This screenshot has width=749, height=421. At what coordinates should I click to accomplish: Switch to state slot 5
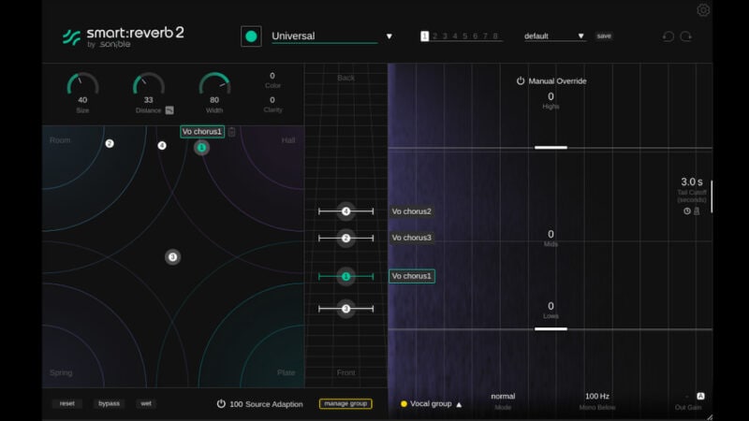pyautogui.click(x=464, y=36)
